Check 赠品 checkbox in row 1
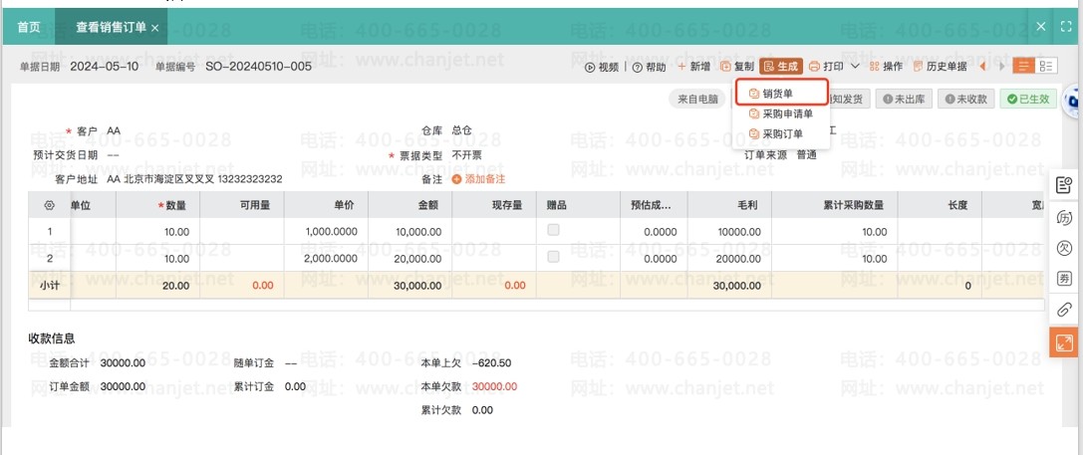 point(553,230)
